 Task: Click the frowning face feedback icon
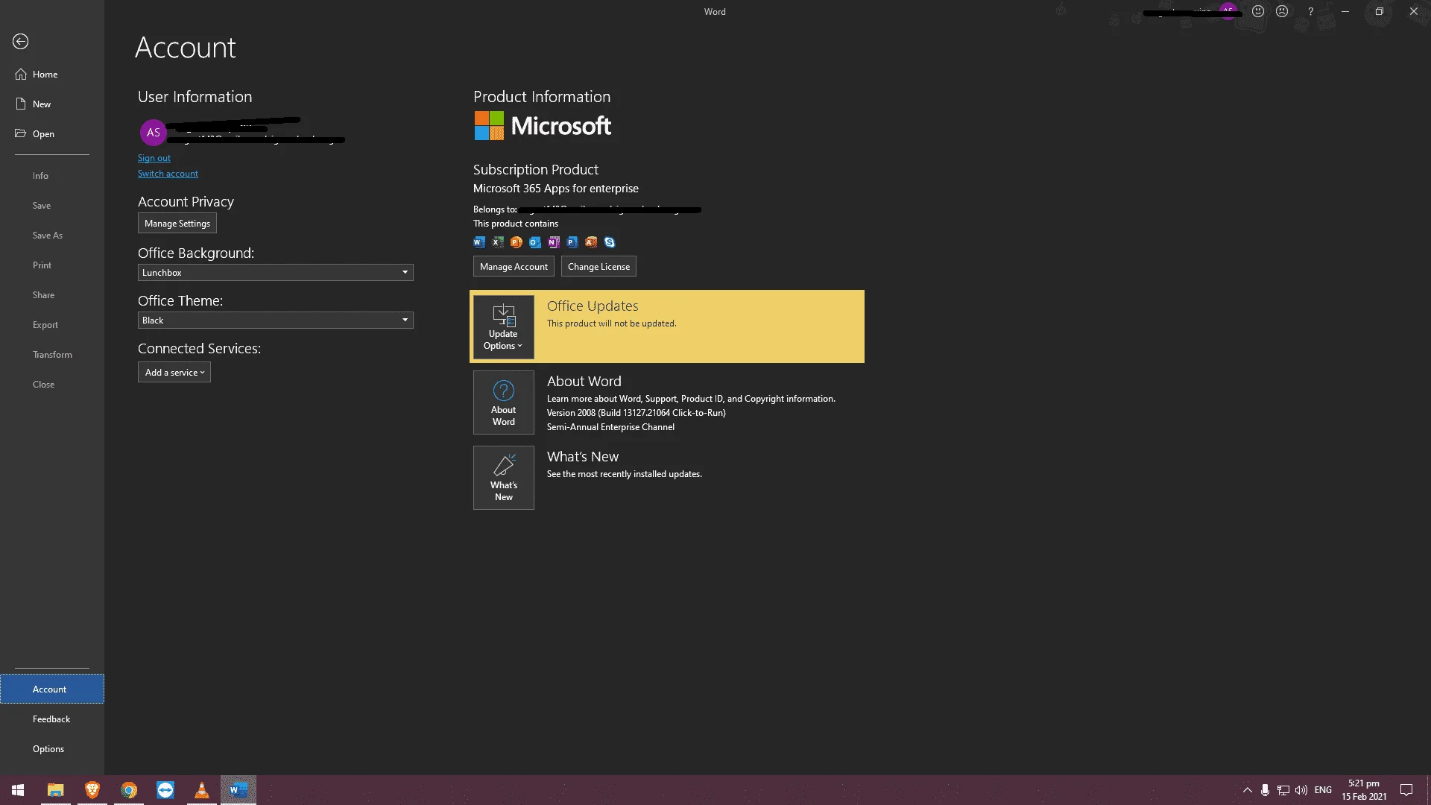click(x=1282, y=11)
